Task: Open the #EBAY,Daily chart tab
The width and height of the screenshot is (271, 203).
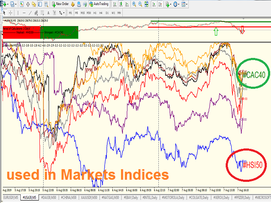Action: tap(131, 198)
